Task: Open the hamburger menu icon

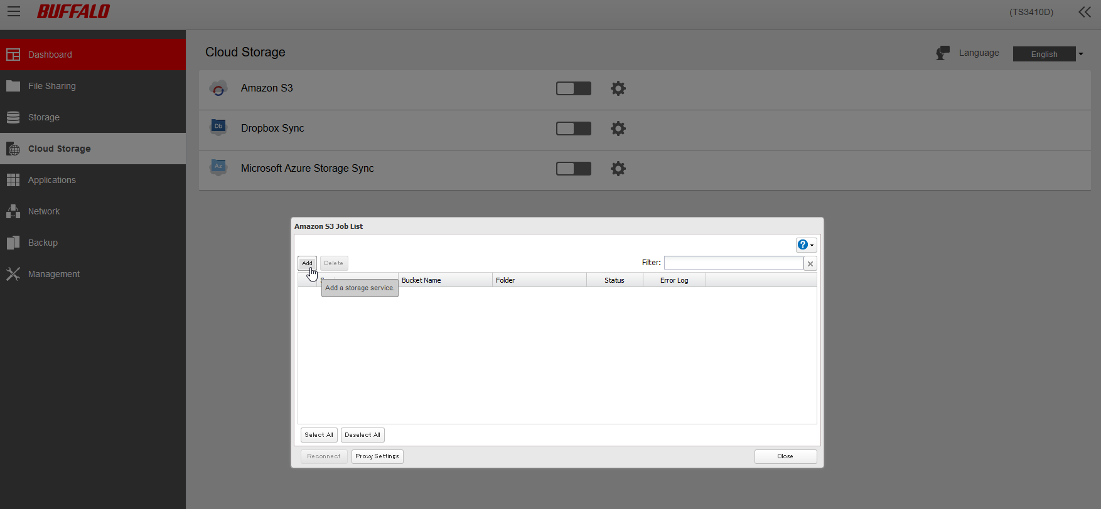Action: (x=14, y=11)
